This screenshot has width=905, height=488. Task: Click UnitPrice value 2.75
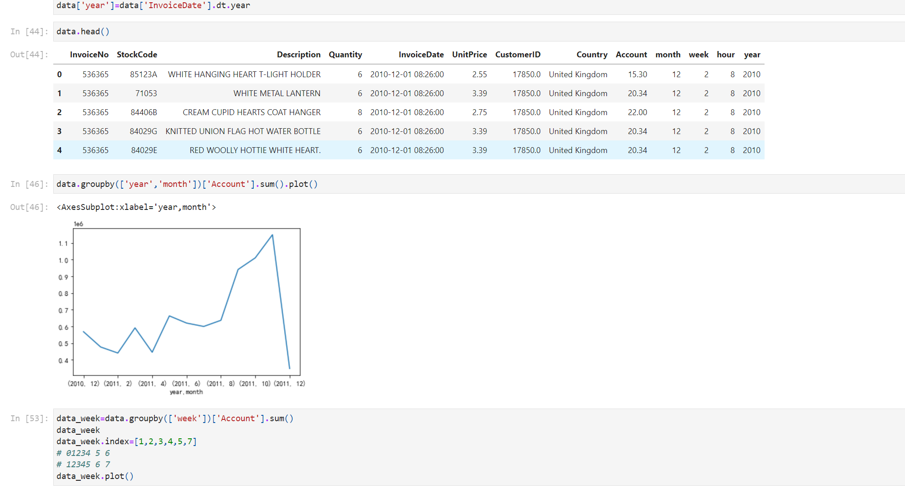point(480,112)
